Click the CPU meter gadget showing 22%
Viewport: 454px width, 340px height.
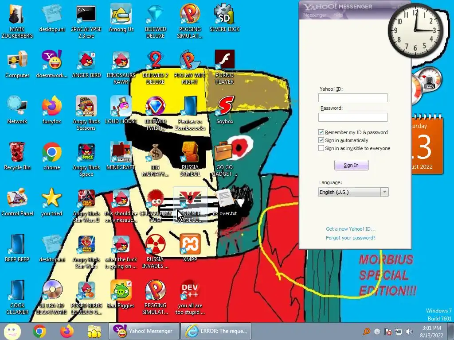(x=430, y=80)
